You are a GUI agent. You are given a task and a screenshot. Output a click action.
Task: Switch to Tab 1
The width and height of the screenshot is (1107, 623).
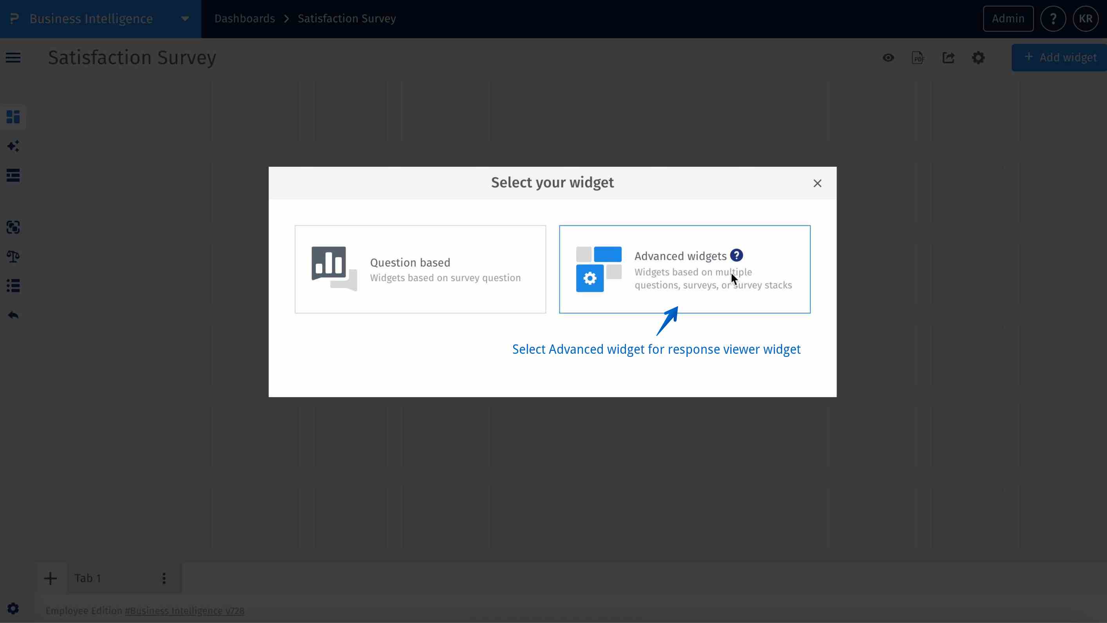pyautogui.click(x=88, y=578)
